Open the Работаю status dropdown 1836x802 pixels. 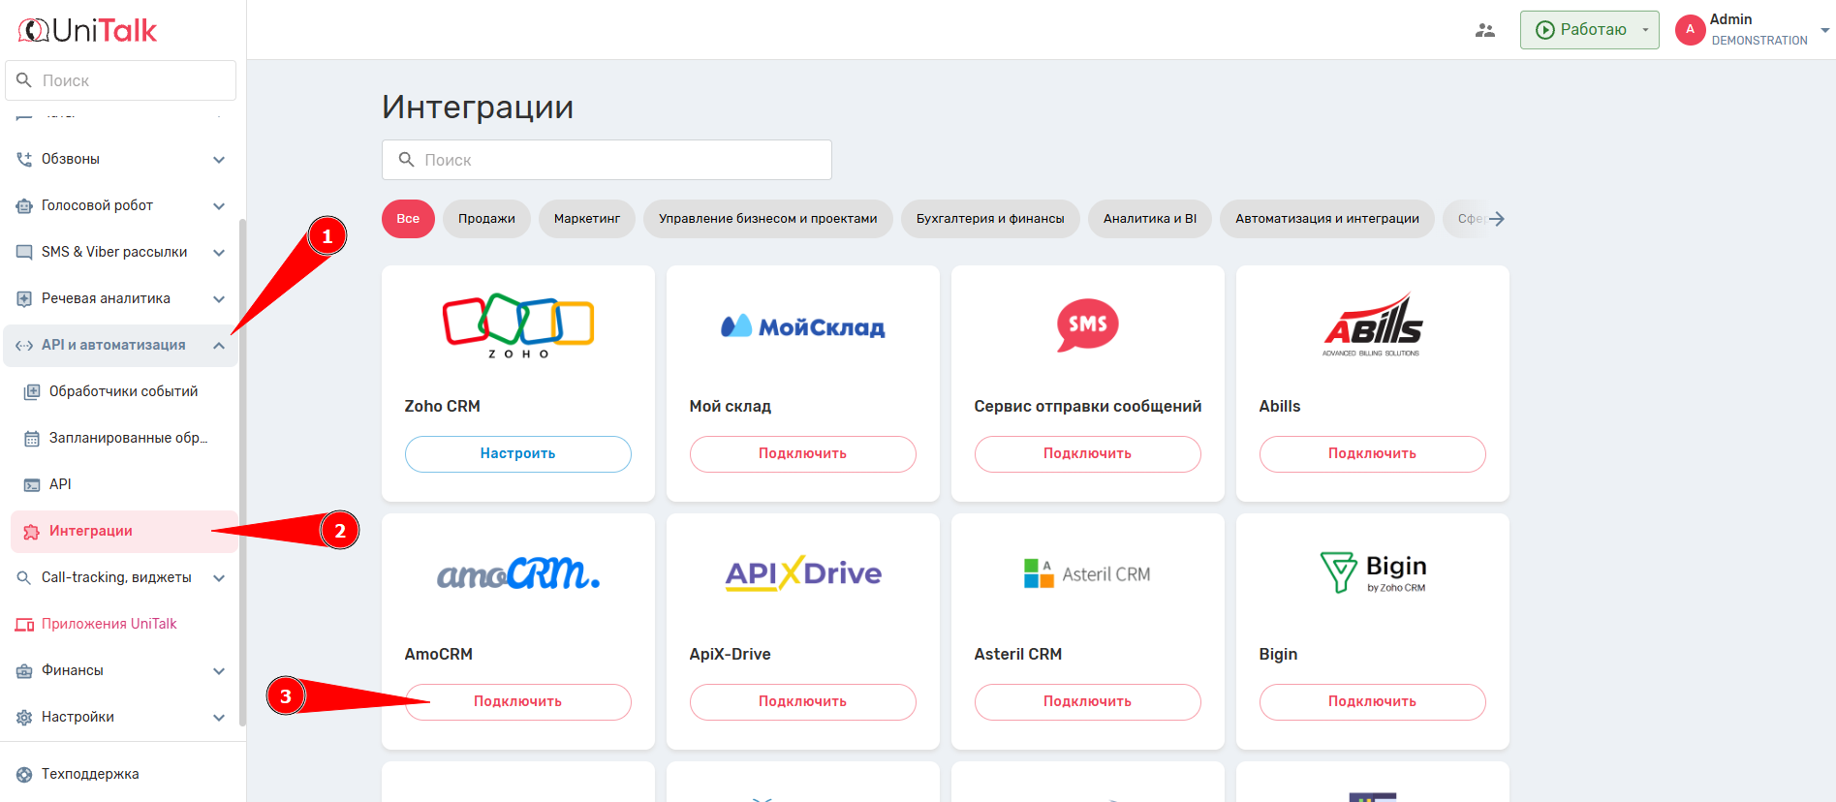(1589, 30)
